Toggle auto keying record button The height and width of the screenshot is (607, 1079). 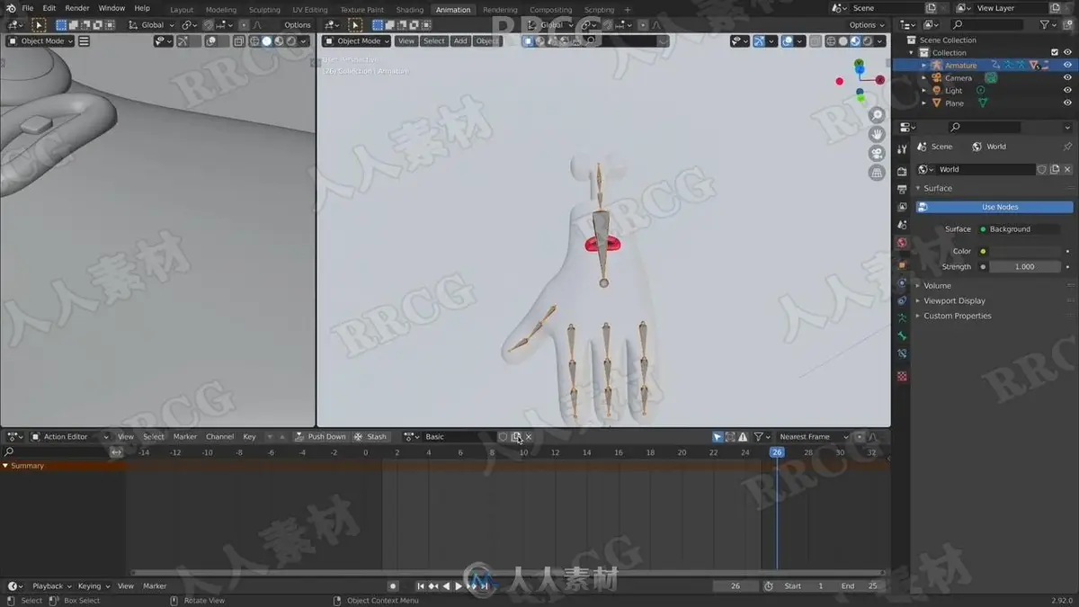pos(392,586)
